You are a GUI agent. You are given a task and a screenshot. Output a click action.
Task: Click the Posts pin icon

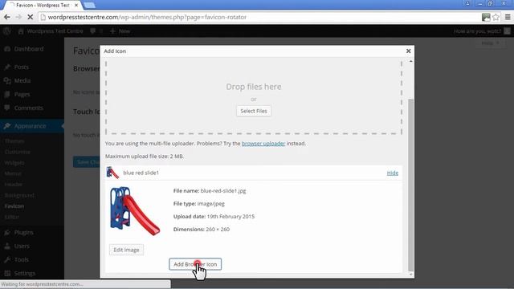[x=7, y=67]
